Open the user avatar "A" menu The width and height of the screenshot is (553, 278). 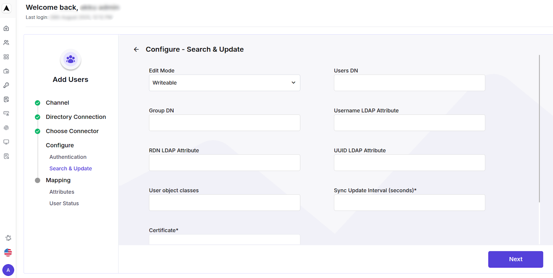click(x=8, y=270)
